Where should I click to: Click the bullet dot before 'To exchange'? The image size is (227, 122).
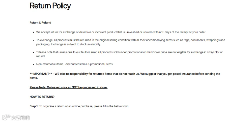[34, 40]
